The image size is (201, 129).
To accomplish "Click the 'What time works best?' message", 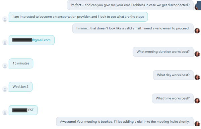I will pos(173,99).
